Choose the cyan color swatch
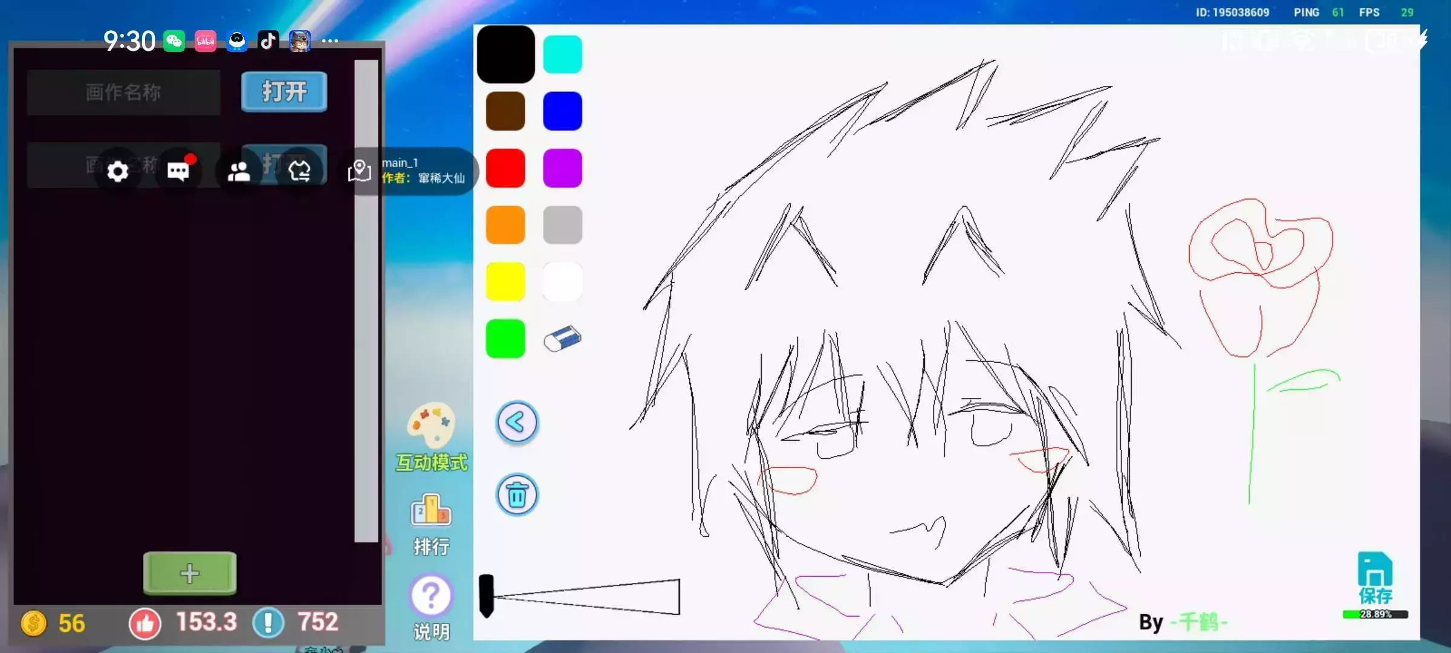Image resolution: width=1451 pixels, height=653 pixels. [x=562, y=54]
